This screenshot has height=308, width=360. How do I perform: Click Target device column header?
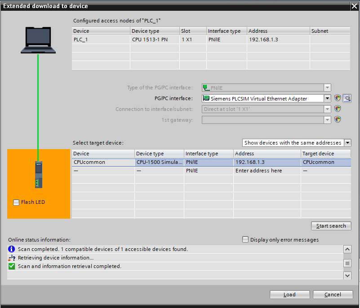coord(326,154)
